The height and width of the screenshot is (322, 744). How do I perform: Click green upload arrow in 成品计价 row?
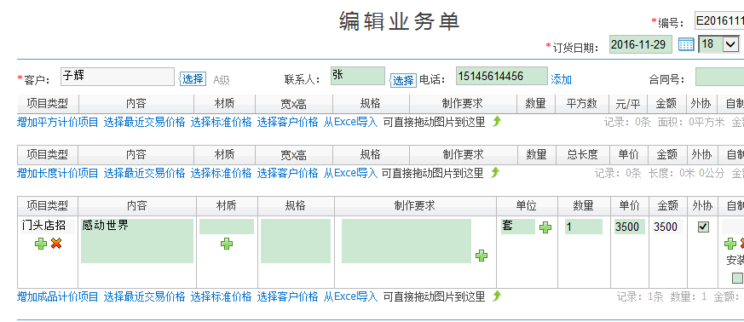coord(496,296)
